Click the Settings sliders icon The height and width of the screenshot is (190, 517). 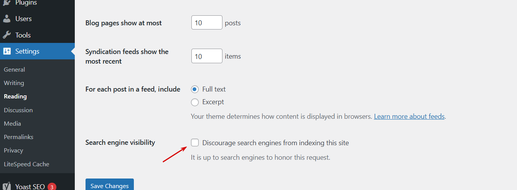(7, 51)
